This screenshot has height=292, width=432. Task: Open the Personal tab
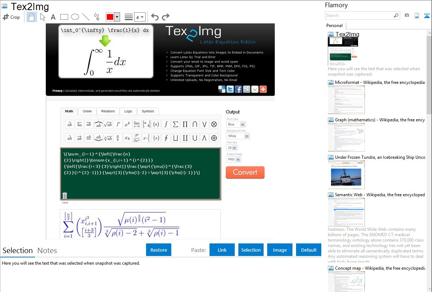[334, 26]
